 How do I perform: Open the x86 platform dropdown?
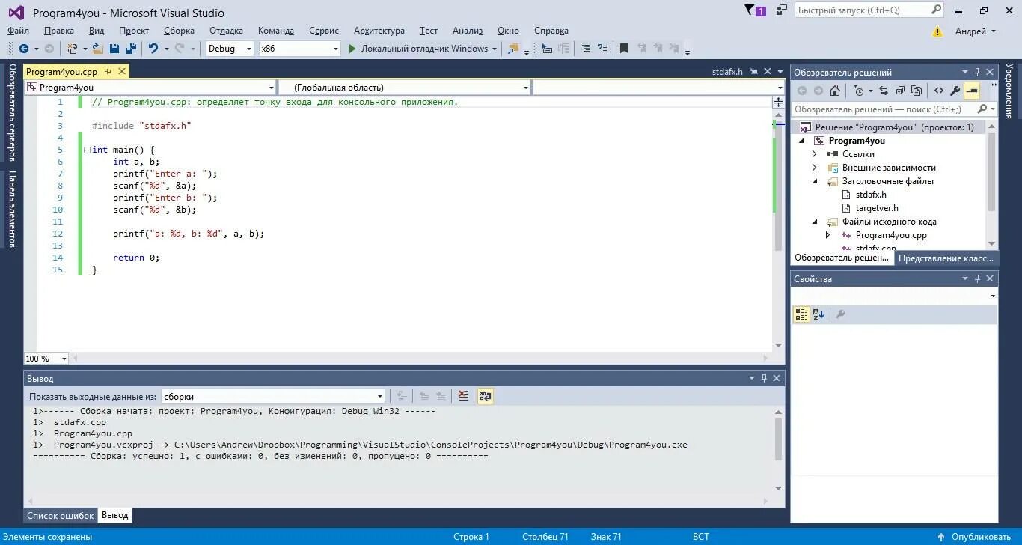[300, 49]
